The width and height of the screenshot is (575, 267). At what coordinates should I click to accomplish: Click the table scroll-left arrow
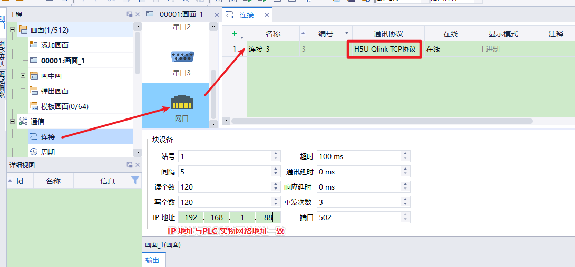click(226, 121)
